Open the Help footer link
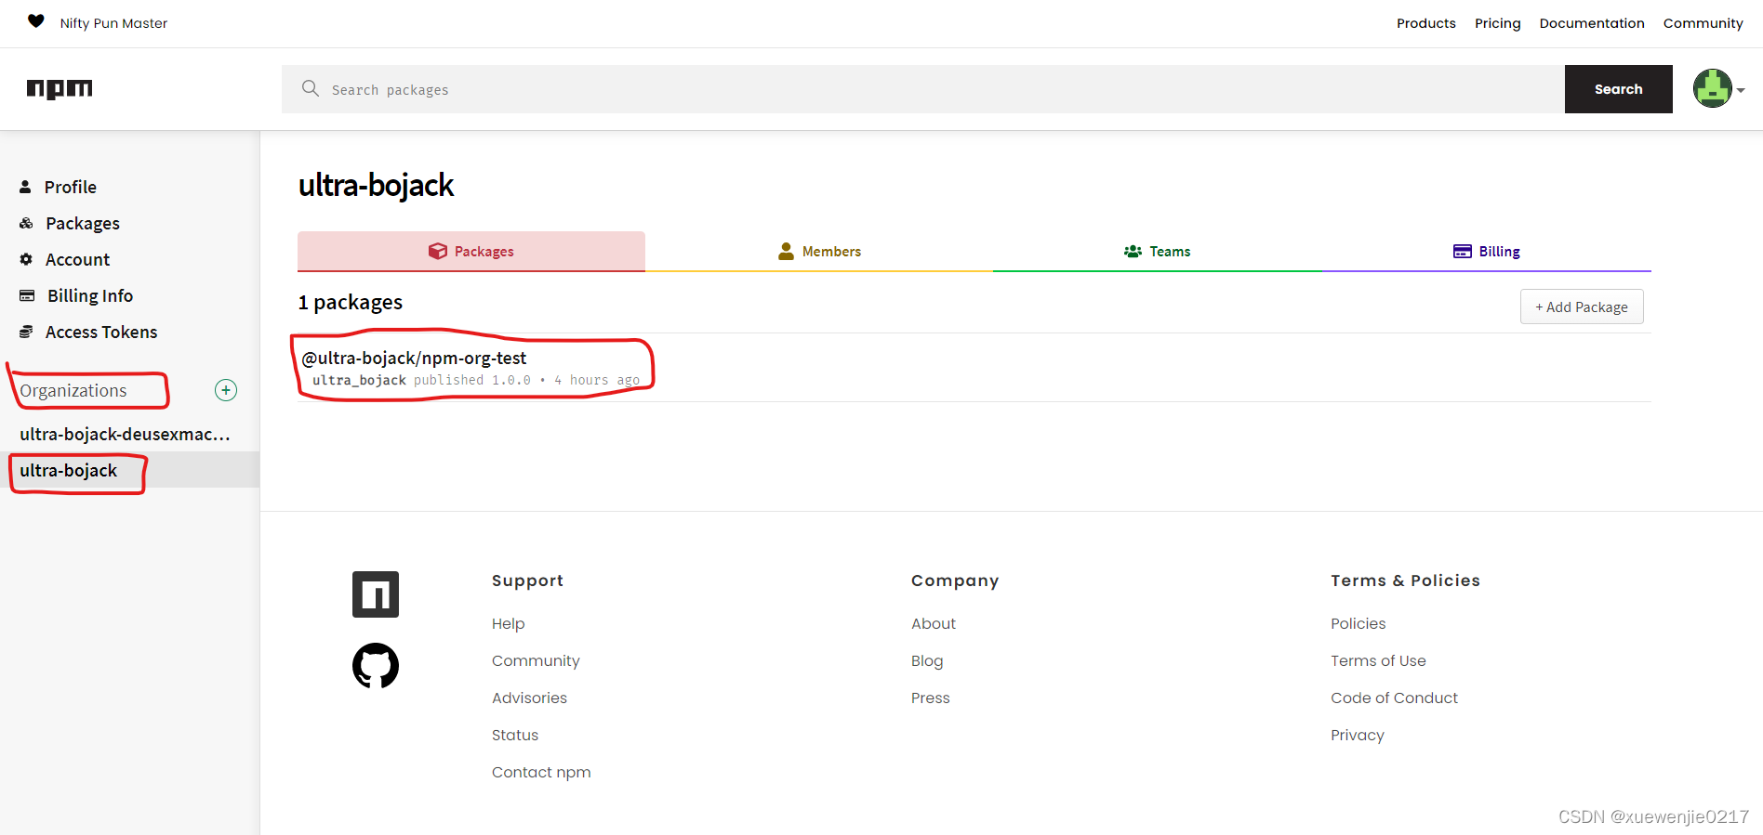 click(x=508, y=623)
